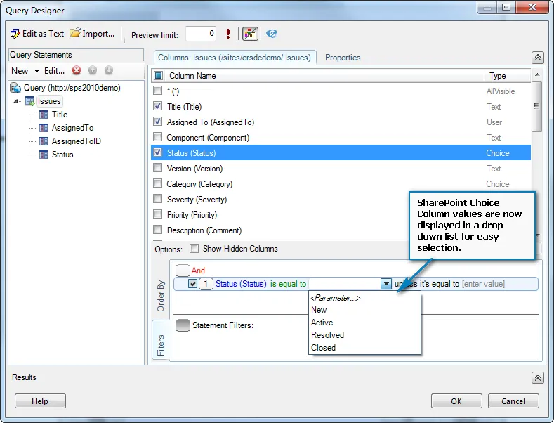Uncheck the Title (Title) column checkbox
Viewport: 554px width, 423px height.
(158, 107)
